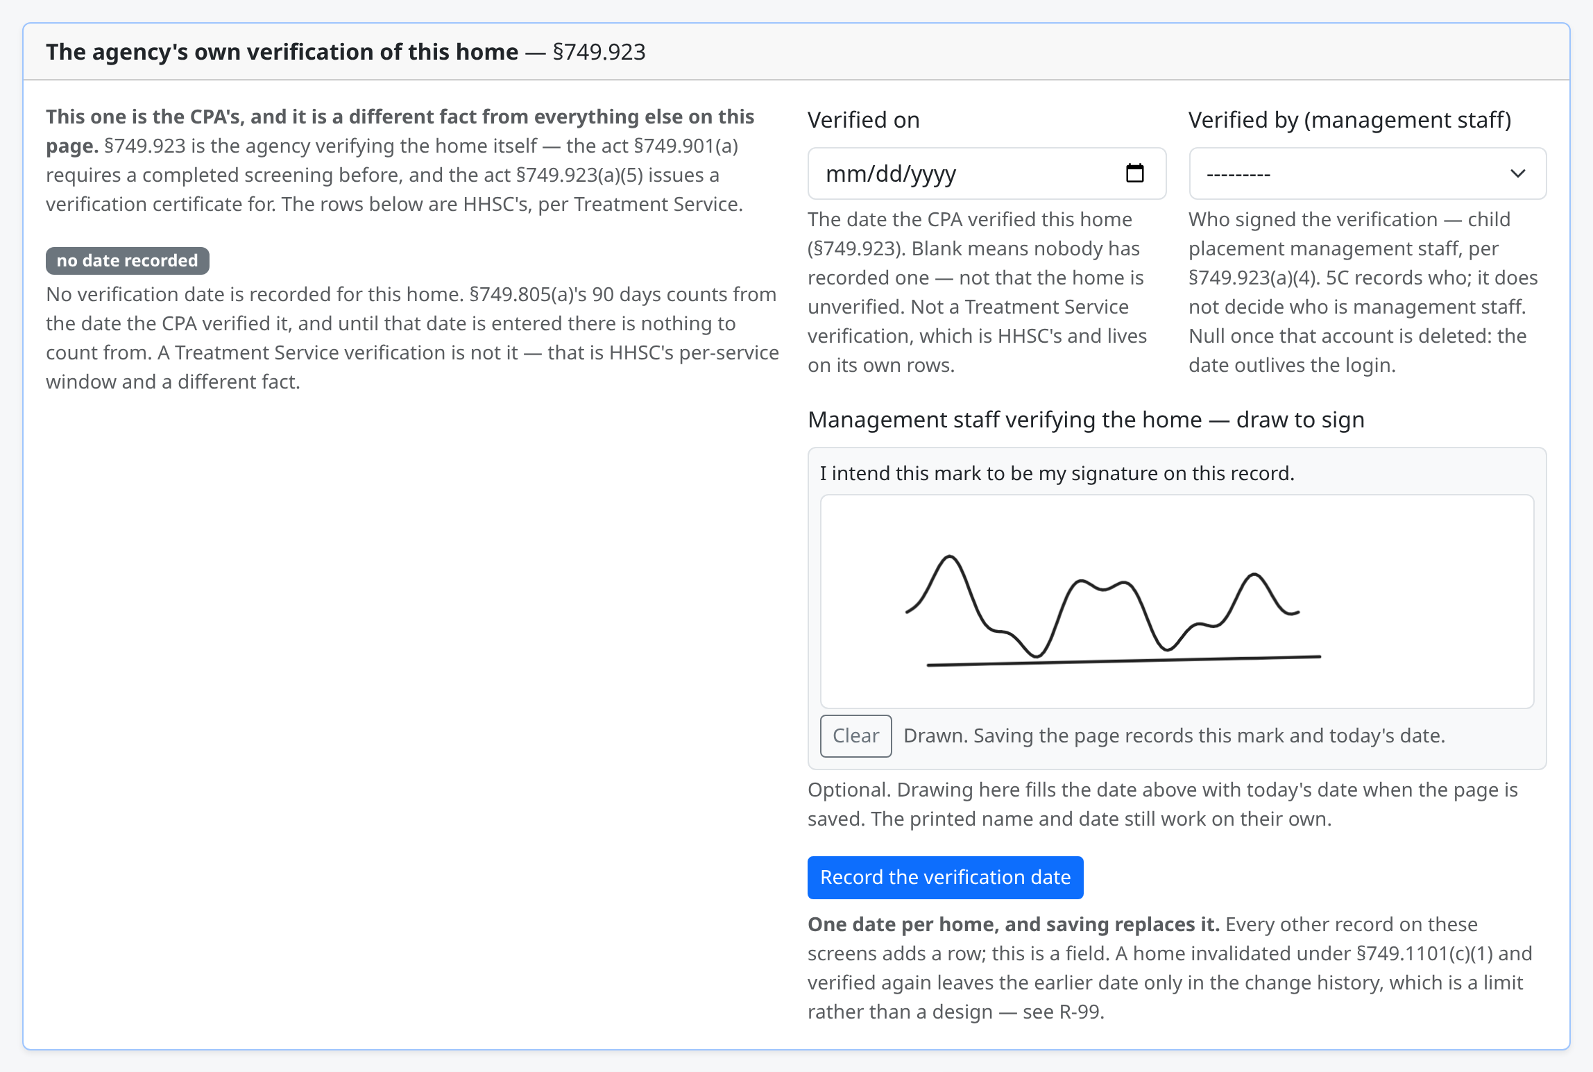The height and width of the screenshot is (1072, 1593).
Task: Click 'This one is the CPA's' intro paragraph
Action: (x=400, y=160)
